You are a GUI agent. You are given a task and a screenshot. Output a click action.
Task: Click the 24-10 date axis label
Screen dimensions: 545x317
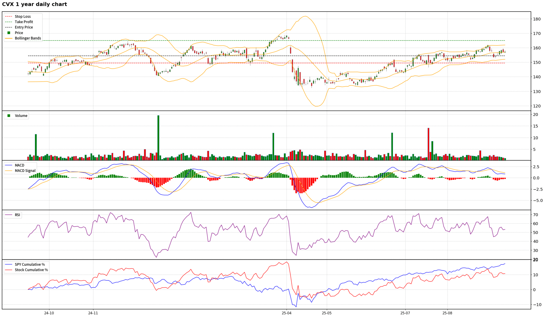pyautogui.click(x=49, y=313)
